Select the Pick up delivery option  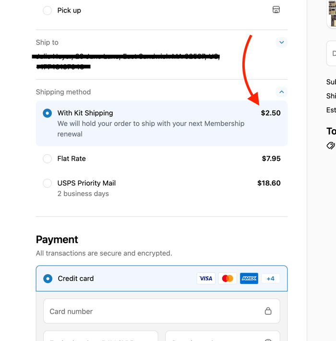[x=47, y=11]
